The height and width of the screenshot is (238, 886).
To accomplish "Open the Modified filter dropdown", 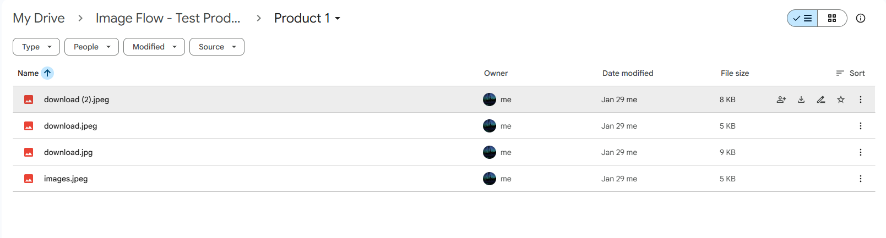I will point(154,47).
